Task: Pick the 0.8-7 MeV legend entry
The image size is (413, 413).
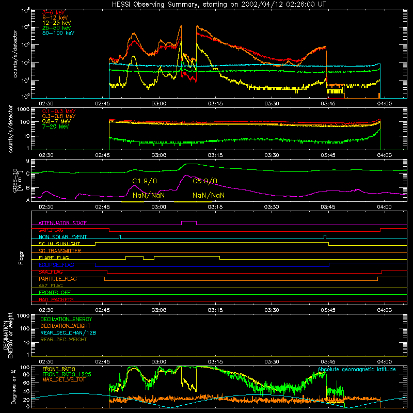Action: click(56, 121)
